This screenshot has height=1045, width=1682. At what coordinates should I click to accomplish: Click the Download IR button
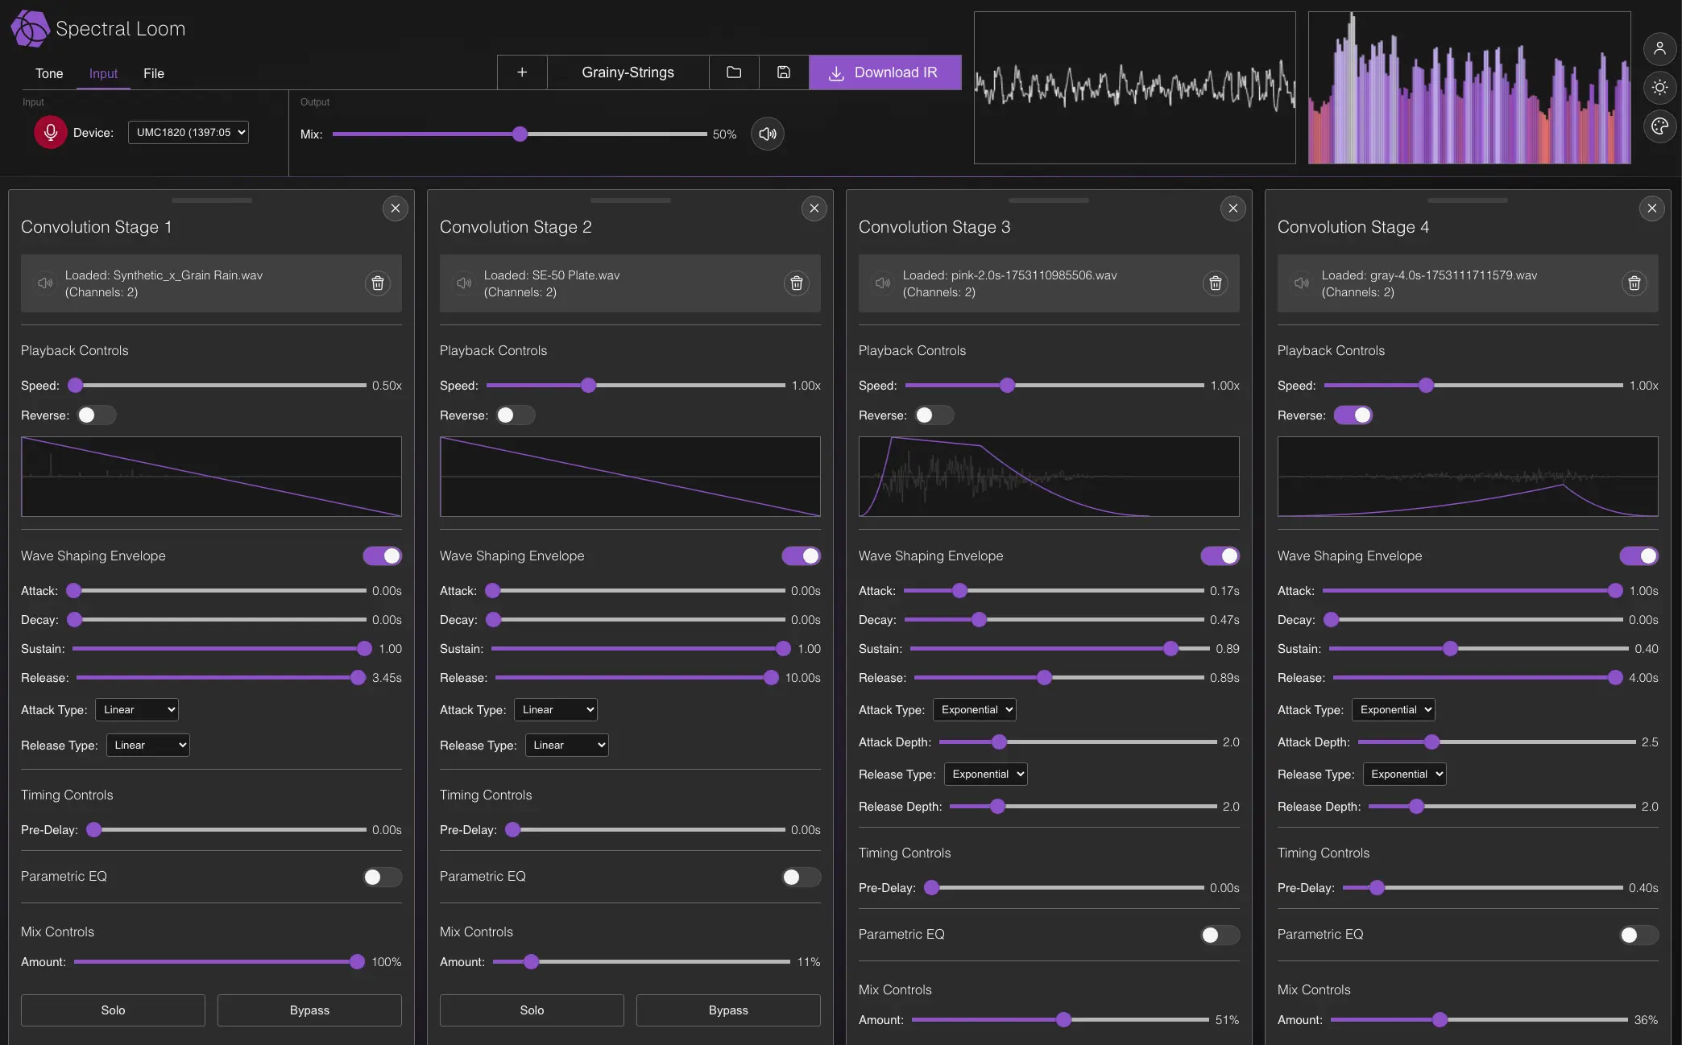point(884,72)
